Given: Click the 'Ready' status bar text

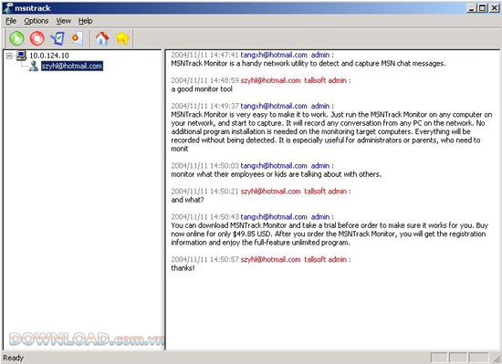Looking at the screenshot, I should (14, 358).
